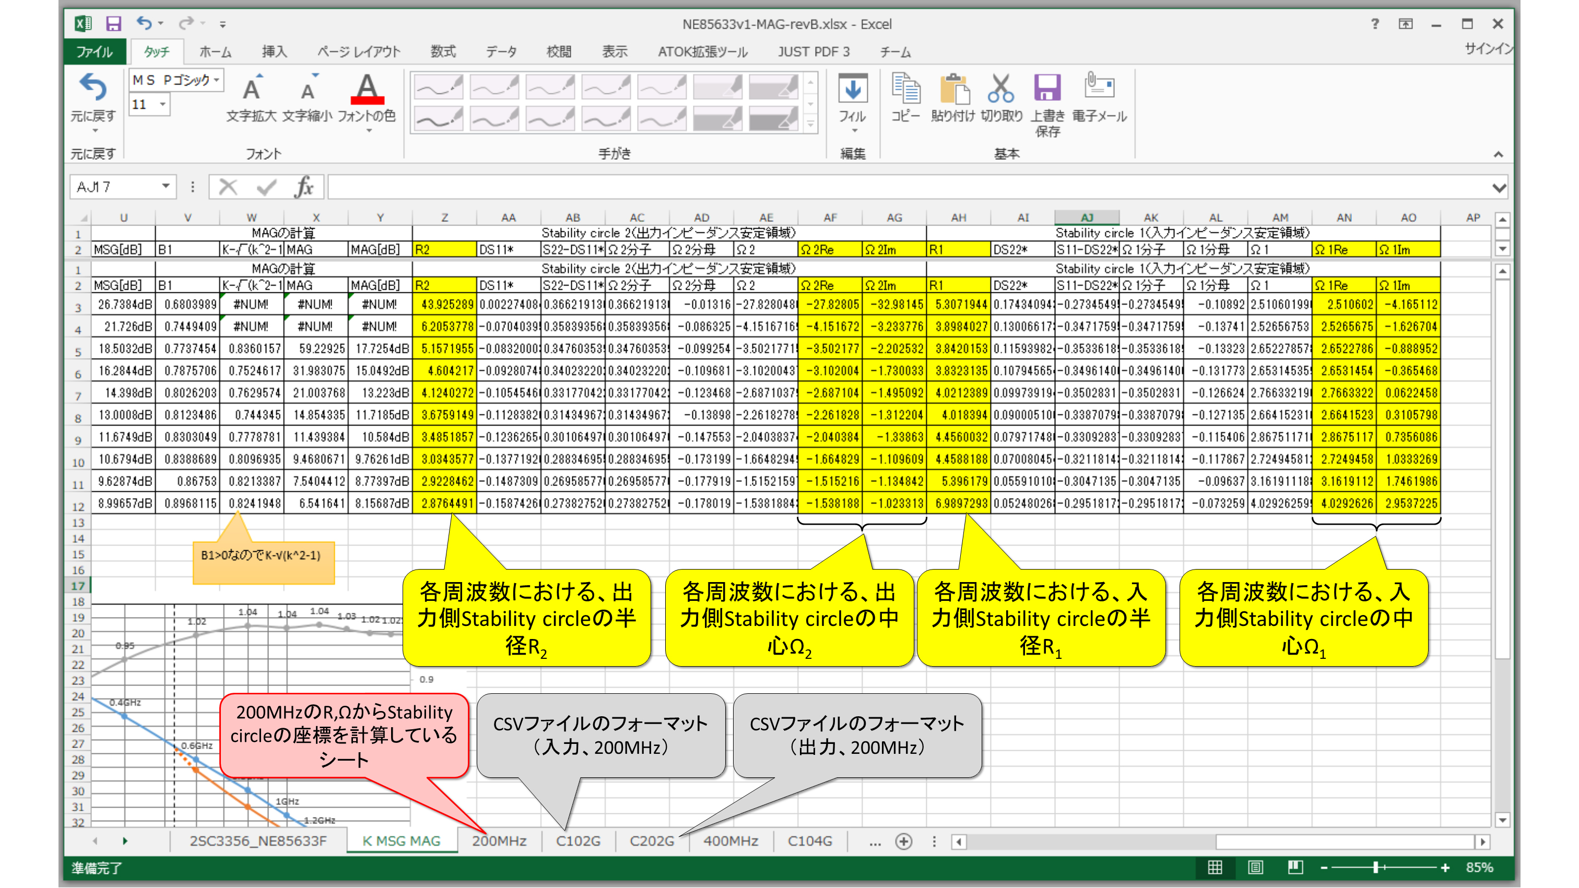
Task: Open the 400MHz sheet tab
Action: [x=730, y=842]
